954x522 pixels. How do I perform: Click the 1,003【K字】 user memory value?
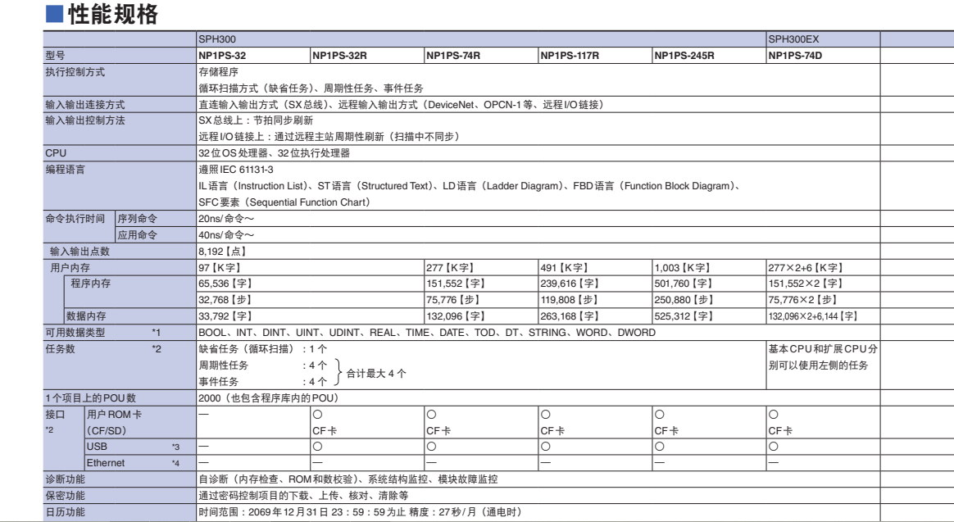pos(684,268)
